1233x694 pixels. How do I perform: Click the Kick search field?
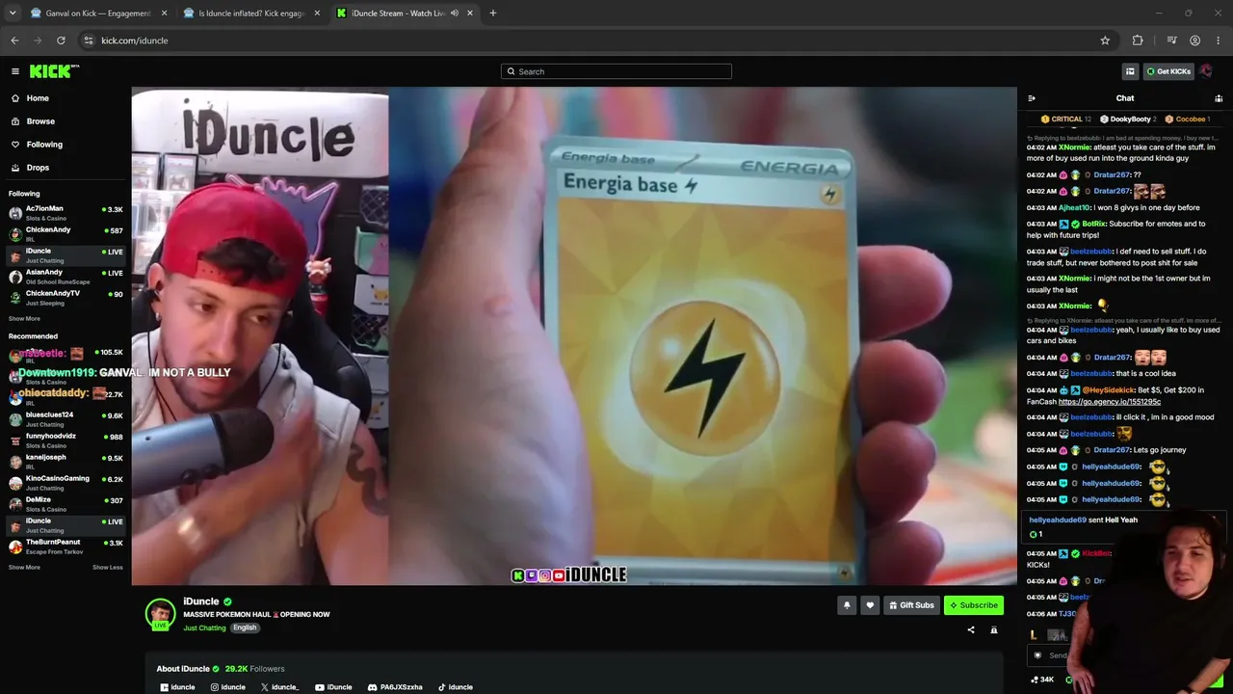click(616, 71)
